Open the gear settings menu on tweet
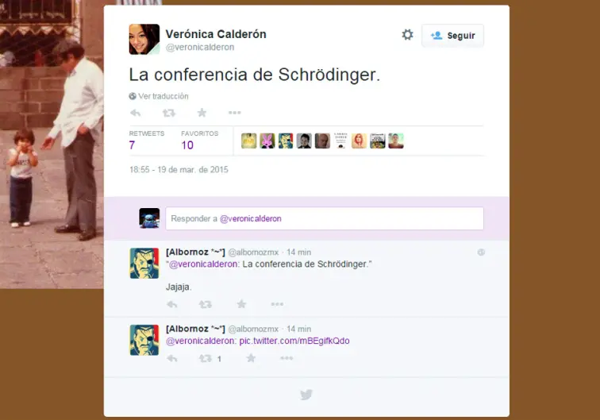This screenshot has width=600, height=420. point(407,35)
